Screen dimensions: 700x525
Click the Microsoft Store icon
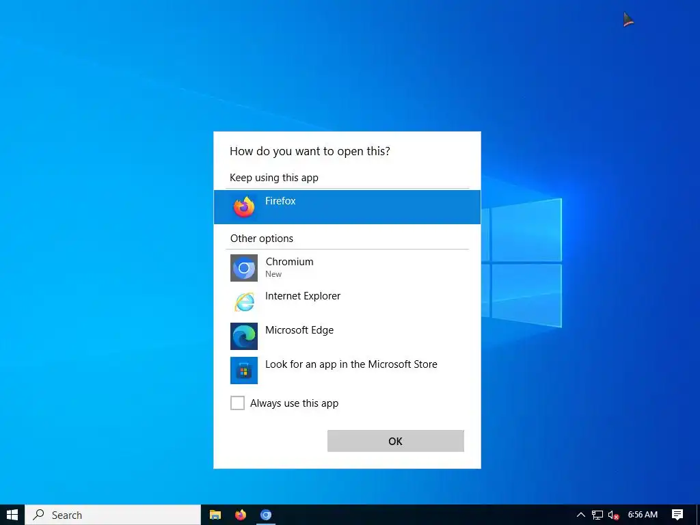tap(244, 370)
